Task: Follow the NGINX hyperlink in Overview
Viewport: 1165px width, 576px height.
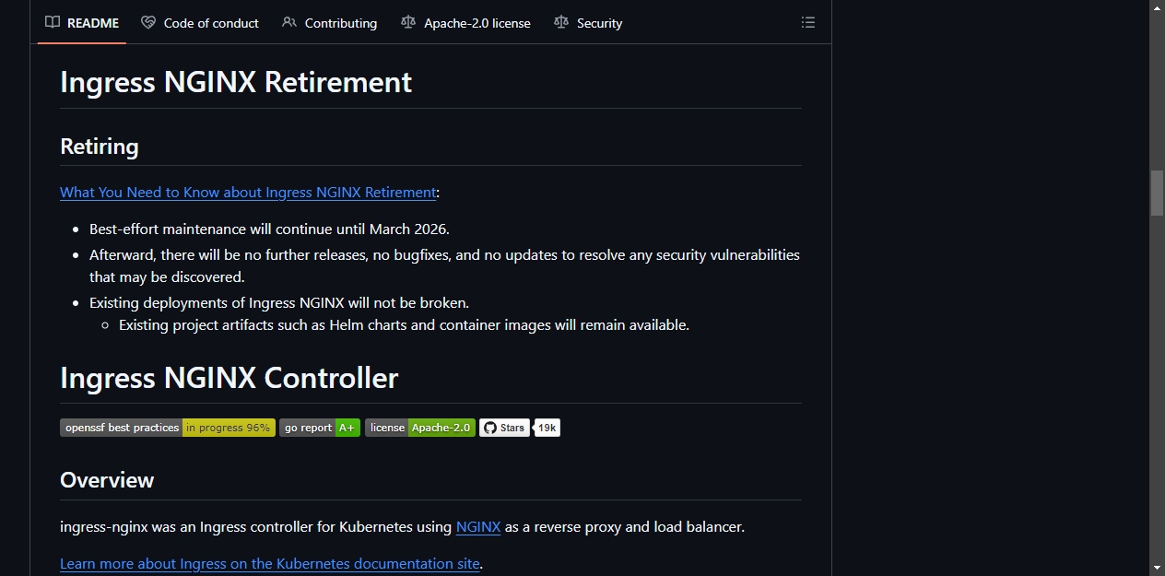Action: (478, 527)
